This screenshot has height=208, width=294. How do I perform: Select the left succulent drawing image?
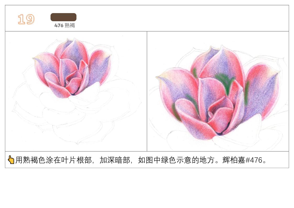pyautogui.click(x=76, y=91)
